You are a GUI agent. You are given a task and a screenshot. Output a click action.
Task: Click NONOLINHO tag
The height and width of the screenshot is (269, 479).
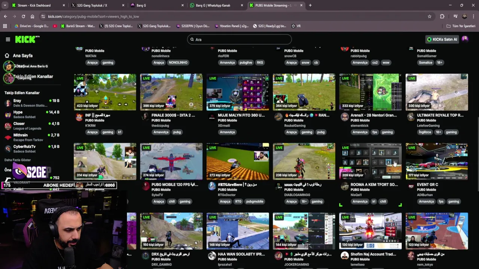tap(178, 62)
